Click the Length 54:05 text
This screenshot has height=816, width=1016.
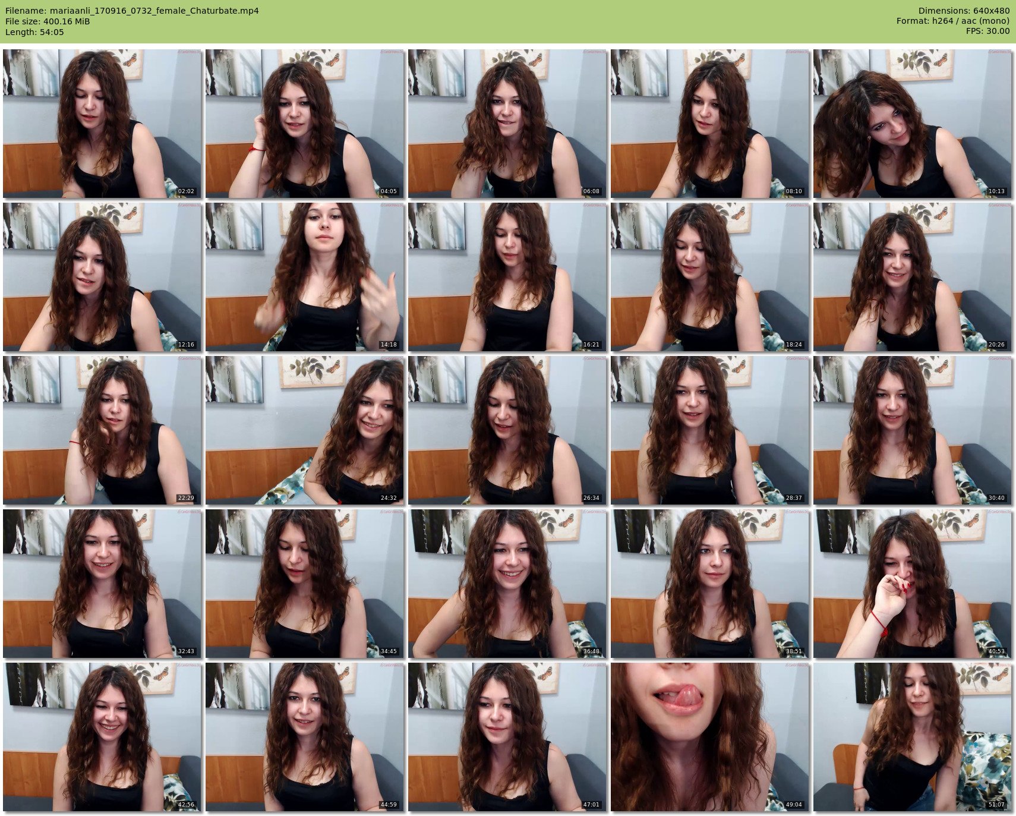tap(34, 32)
